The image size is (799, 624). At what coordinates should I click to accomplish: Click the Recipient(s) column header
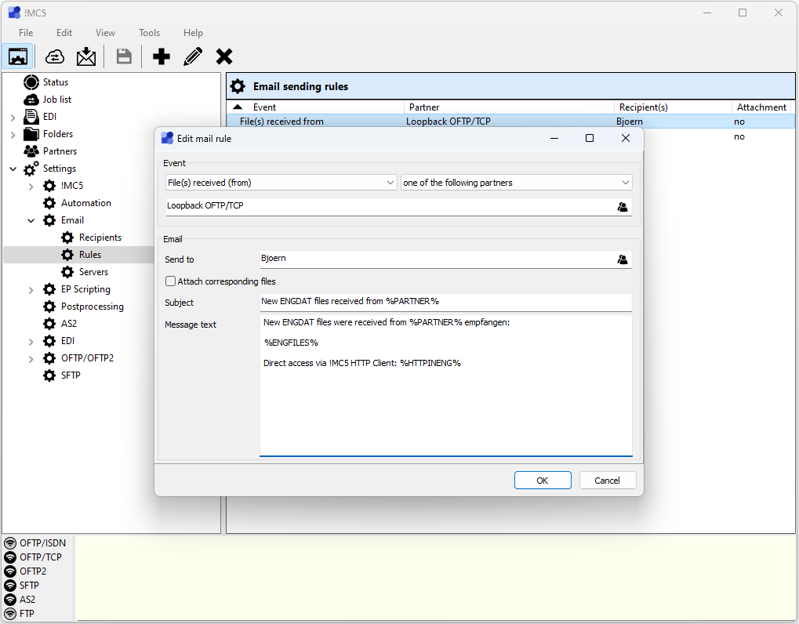click(x=673, y=107)
